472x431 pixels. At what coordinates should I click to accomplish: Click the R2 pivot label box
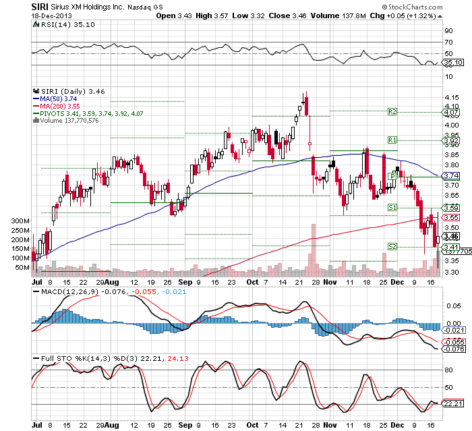pos(392,112)
